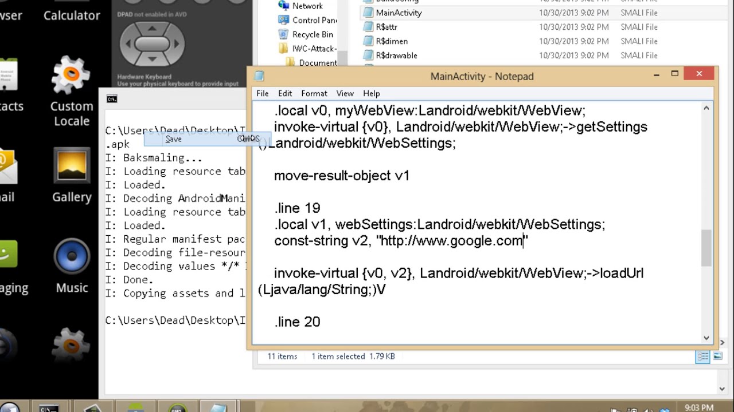Click Notepad scrollbar up arrow

pyautogui.click(x=706, y=108)
